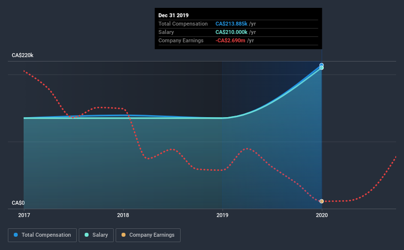Click the teal Salary data point at 2020
This screenshot has width=404, height=250.
[x=321, y=68]
